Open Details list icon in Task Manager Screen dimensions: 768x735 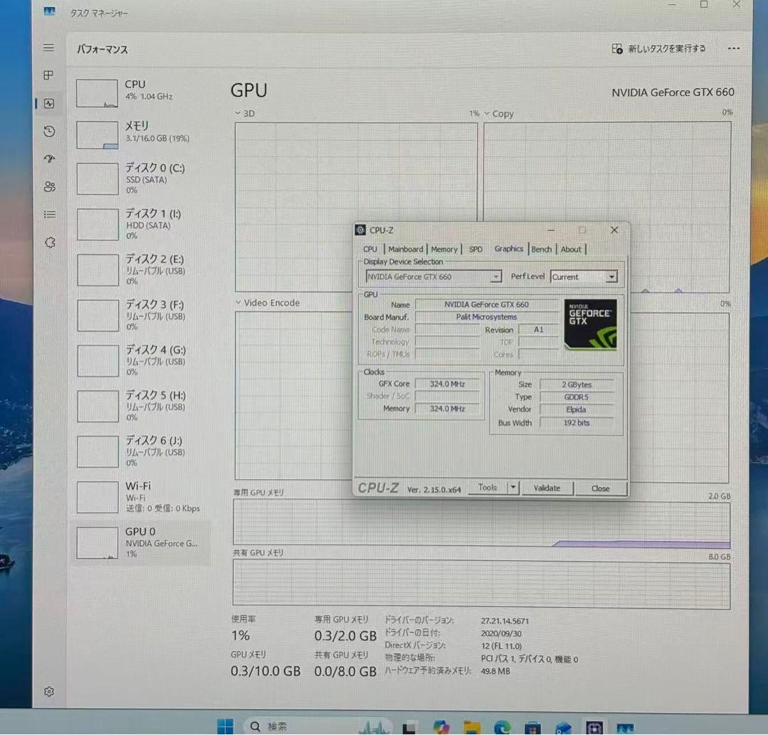pos(50,215)
